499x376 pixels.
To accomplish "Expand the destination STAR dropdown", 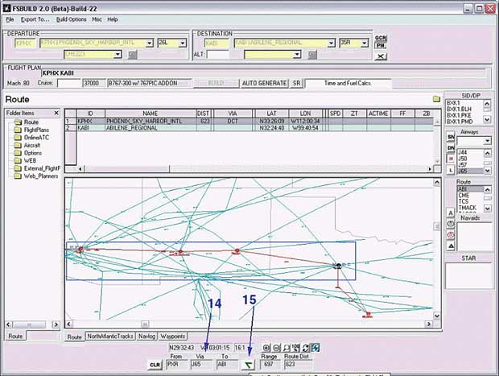I will click(297, 55).
